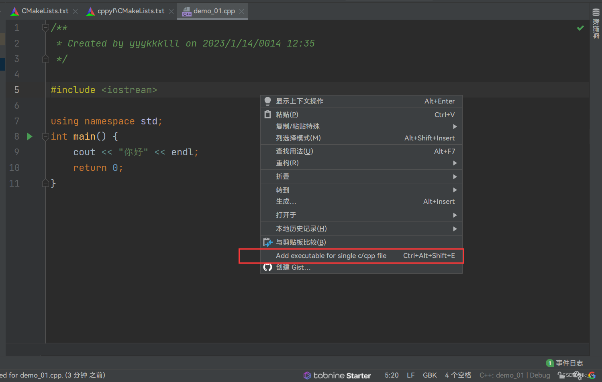Expand the 本地历史记录(H) submenu
Viewport: 602px width, 382px height.
[455, 229]
